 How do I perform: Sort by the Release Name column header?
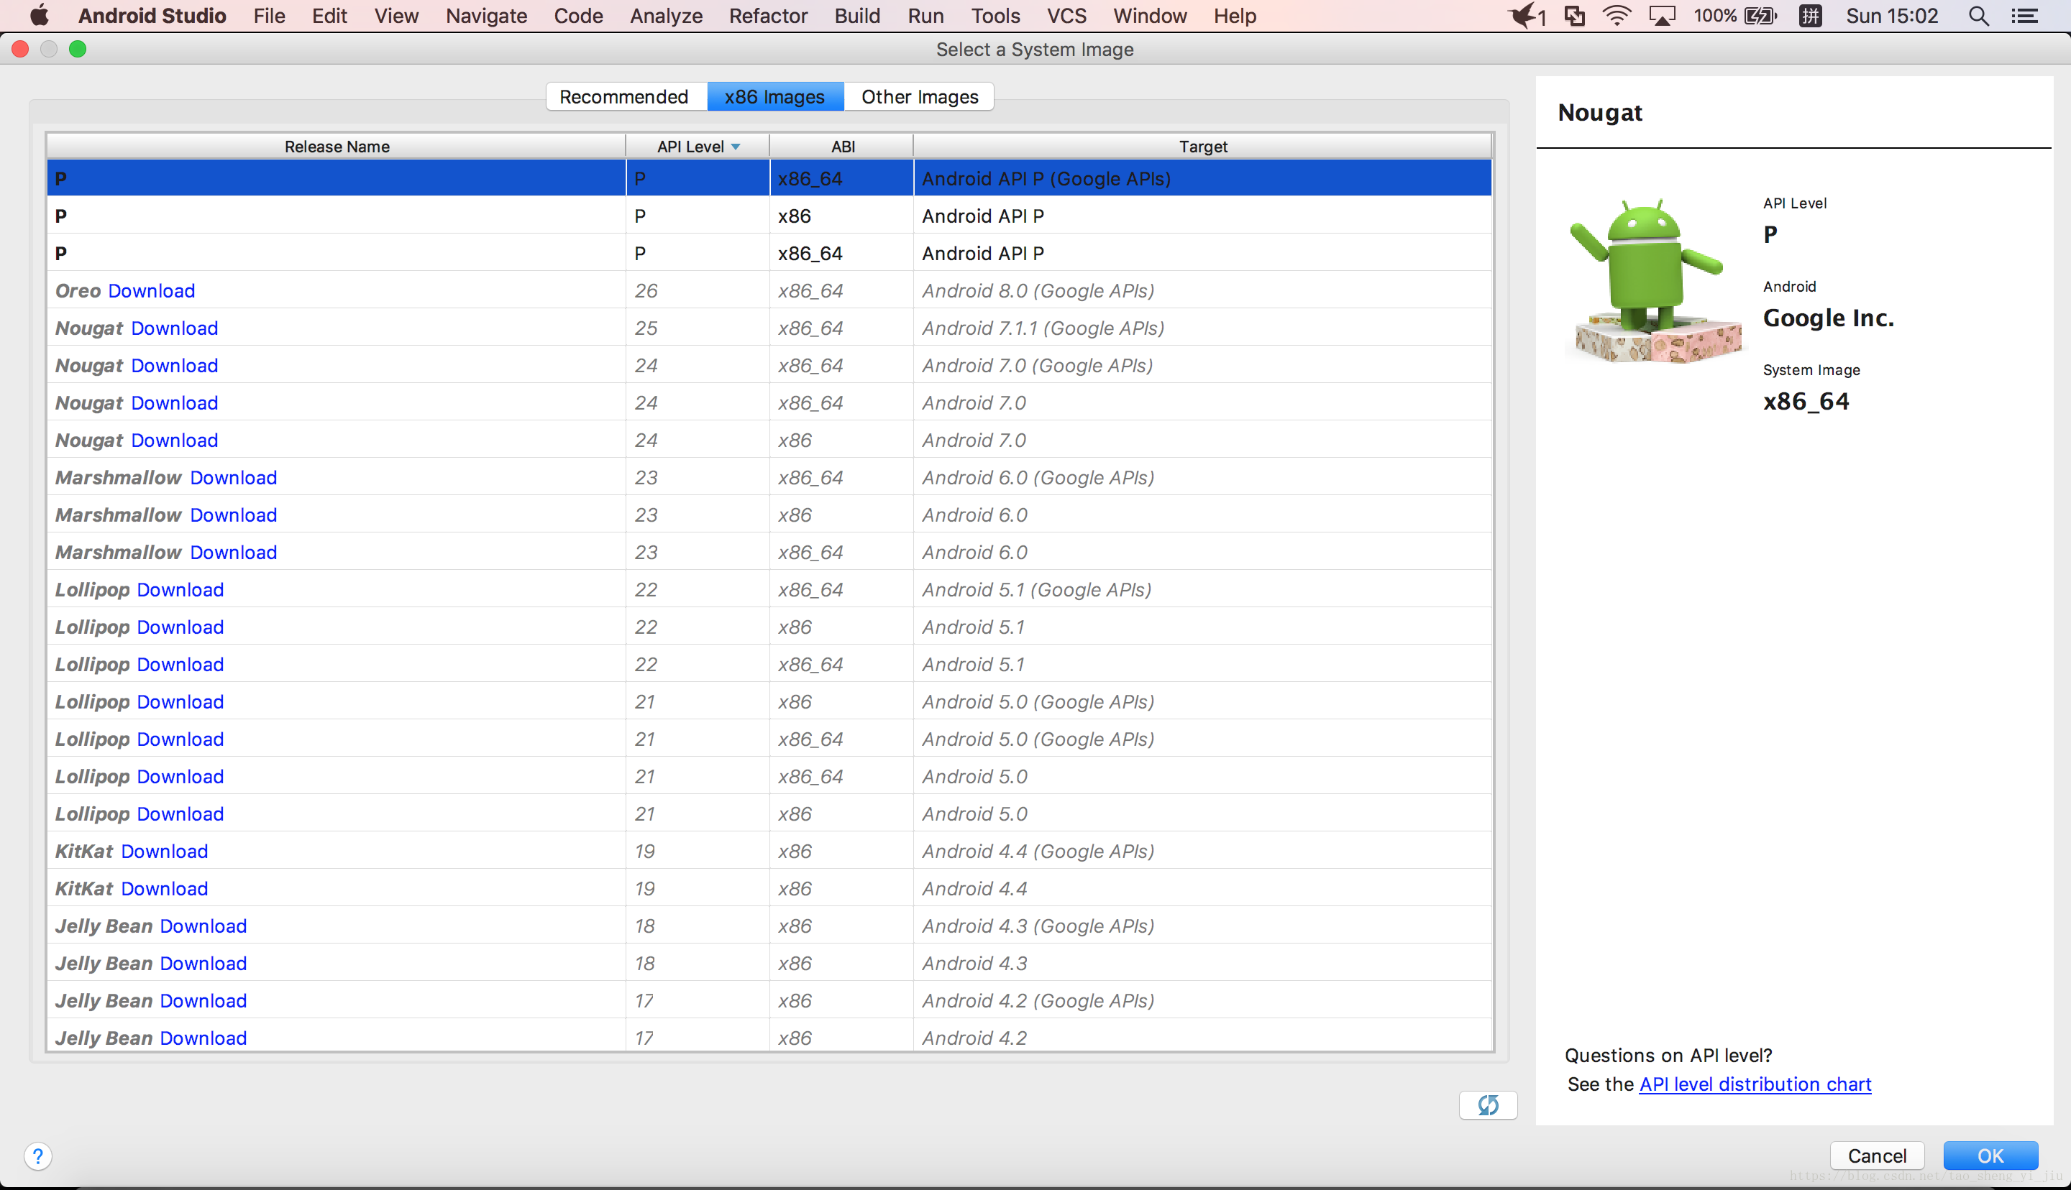pyautogui.click(x=336, y=147)
